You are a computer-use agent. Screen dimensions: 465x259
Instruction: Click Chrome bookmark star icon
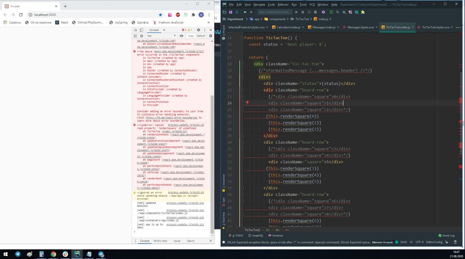(x=161, y=15)
